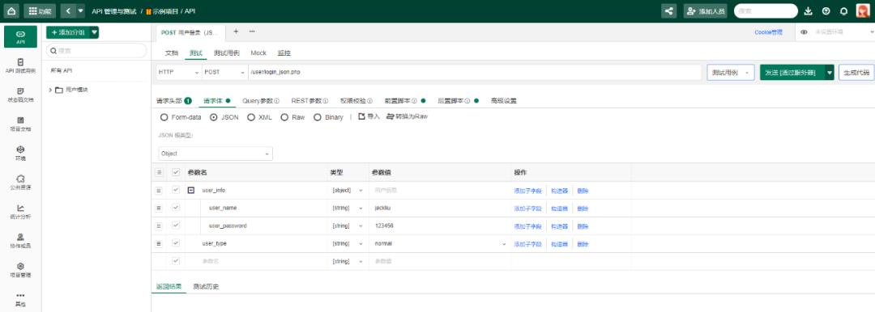Open 协作成员 in the sidebar
Viewport: 875px width, 312px height.
pyautogui.click(x=20, y=241)
